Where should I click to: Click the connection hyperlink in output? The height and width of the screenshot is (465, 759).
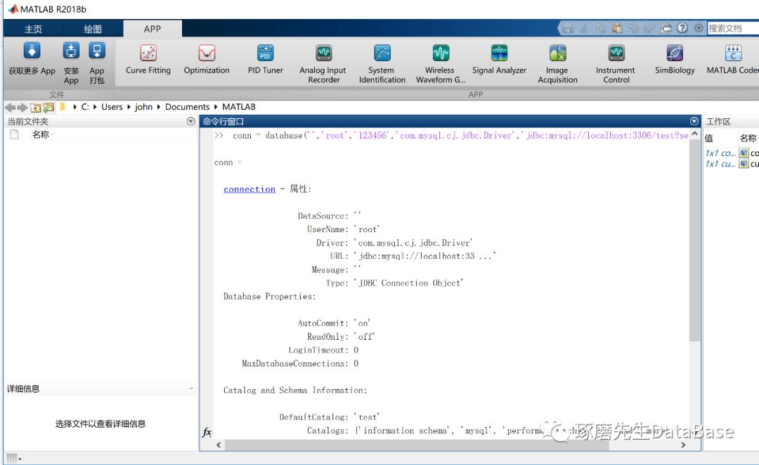pos(249,189)
